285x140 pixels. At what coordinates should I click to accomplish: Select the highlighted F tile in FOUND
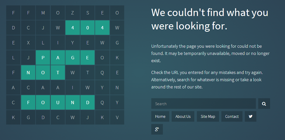coord(28,102)
